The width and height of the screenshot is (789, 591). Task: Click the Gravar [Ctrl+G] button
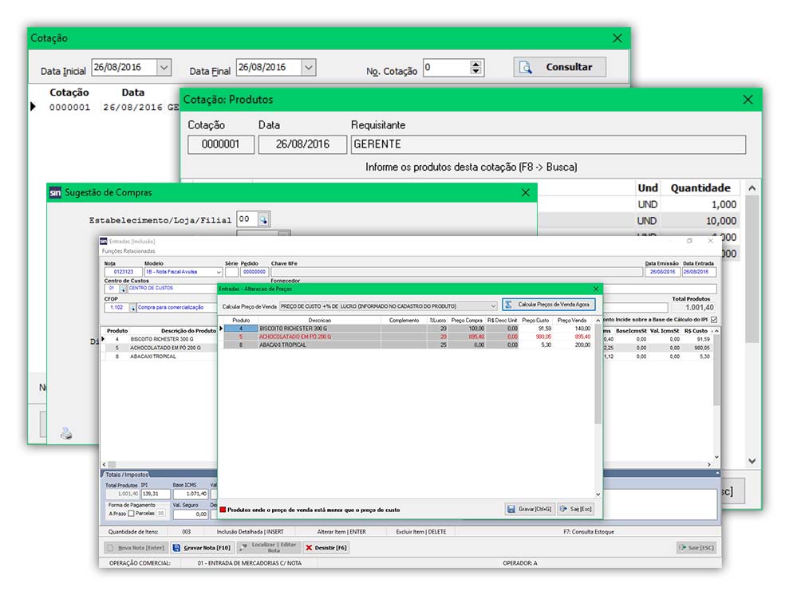click(530, 509)
